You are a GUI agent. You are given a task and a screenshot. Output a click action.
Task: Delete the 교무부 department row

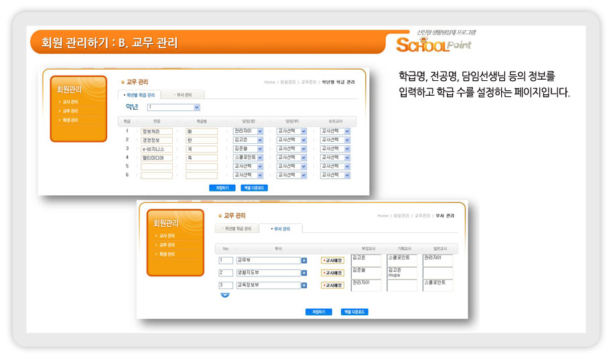[x=303, y=260]
